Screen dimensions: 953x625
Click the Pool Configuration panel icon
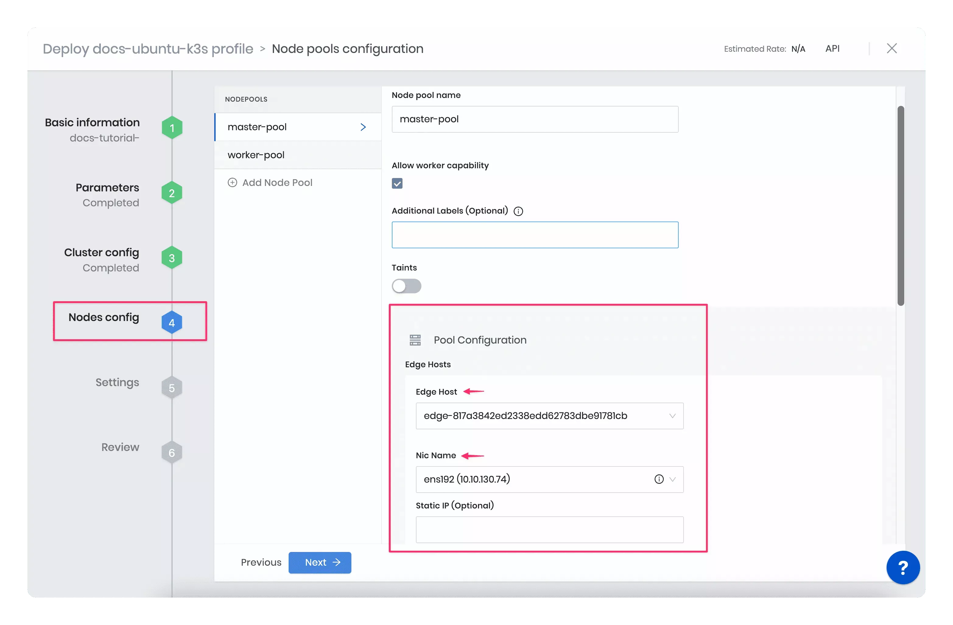coord(414,340)
